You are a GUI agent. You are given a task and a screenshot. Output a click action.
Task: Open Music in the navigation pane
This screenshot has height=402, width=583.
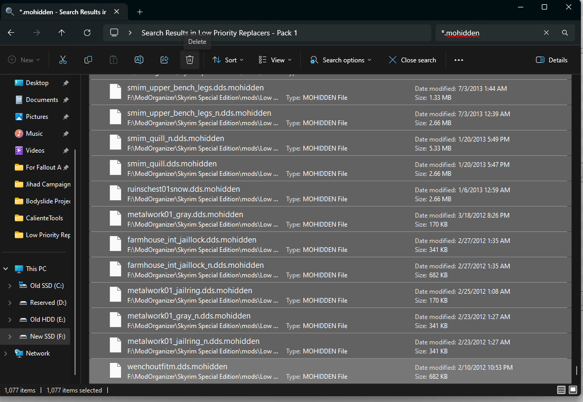point(34,133)
